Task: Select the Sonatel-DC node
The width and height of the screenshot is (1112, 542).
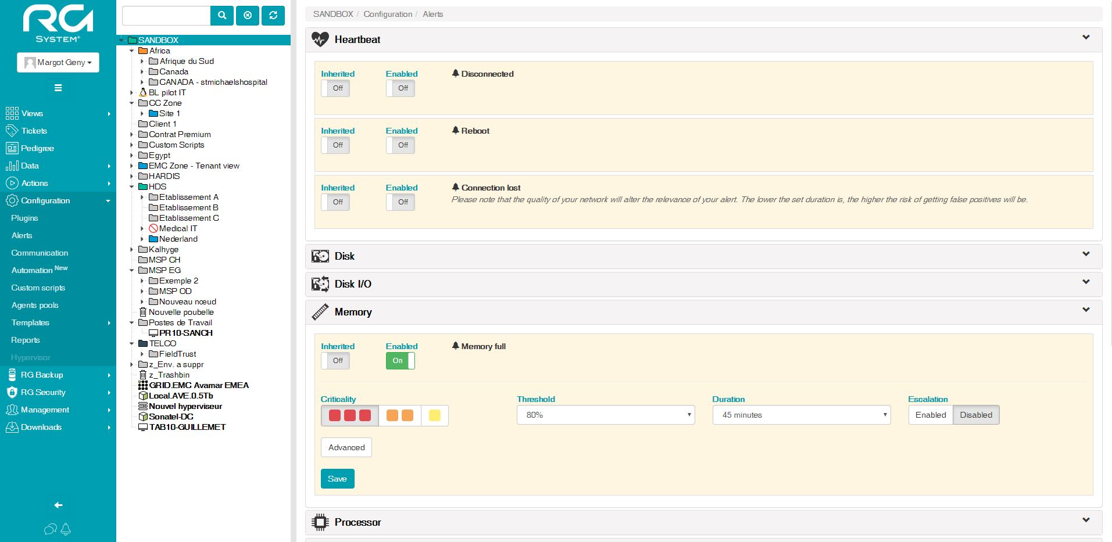Action: coord(166,417)
